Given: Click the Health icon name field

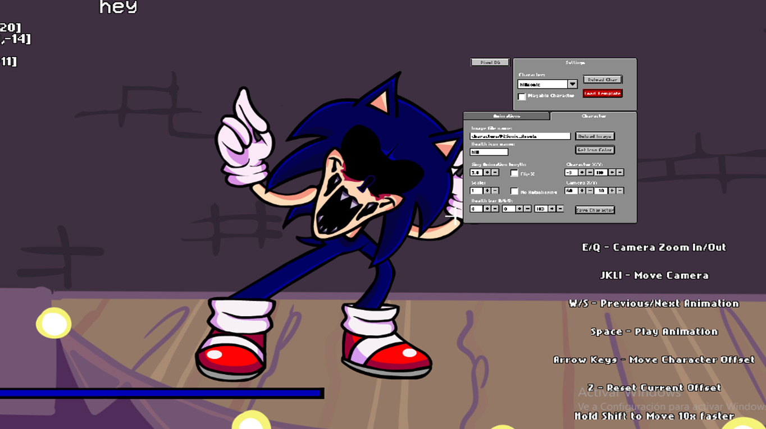Looking at the screenshot, I should tap(489, 152).
